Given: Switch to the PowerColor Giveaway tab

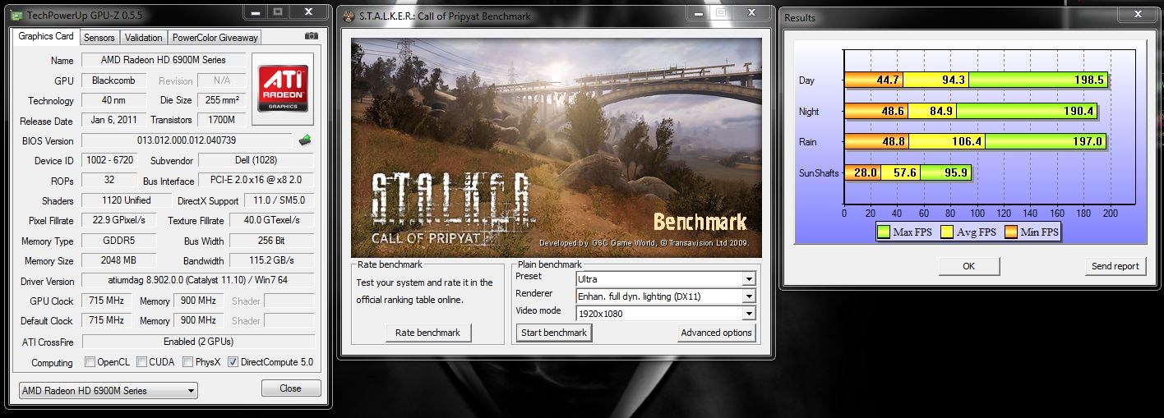Looking at the screenshot, I should click(x=215, y=38).
